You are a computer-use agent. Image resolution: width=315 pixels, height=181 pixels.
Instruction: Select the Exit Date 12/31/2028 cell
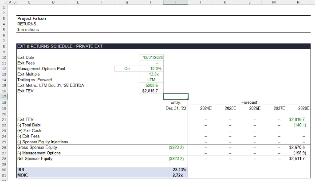coord(151,58)
